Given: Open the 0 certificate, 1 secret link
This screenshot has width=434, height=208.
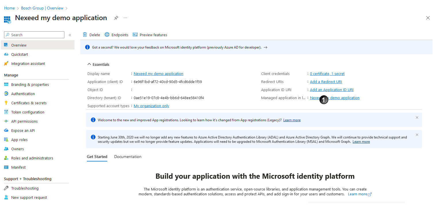Looking at the screenshot, I should pyautogui.click(x=327, y=74).
